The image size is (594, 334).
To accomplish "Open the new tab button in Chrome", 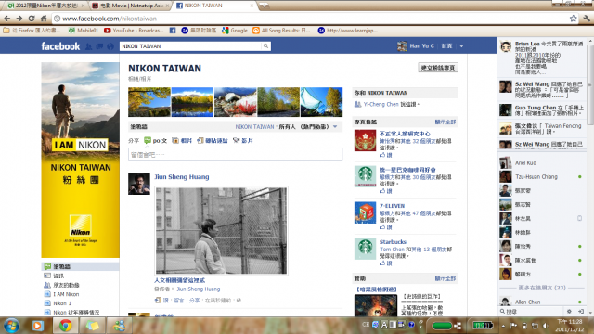I will click(x=264, y=6).
